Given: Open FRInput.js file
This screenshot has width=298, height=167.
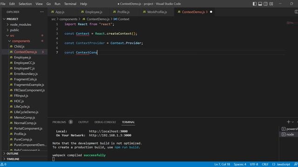Looking at the screenshot, I should (x=21, y=96).
